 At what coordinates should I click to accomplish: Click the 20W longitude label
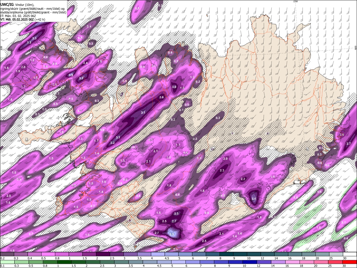(148, 1)
